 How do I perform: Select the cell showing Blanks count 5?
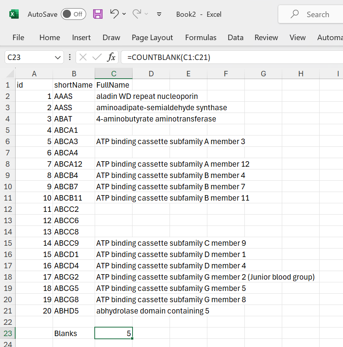click(x=113, y=333)
